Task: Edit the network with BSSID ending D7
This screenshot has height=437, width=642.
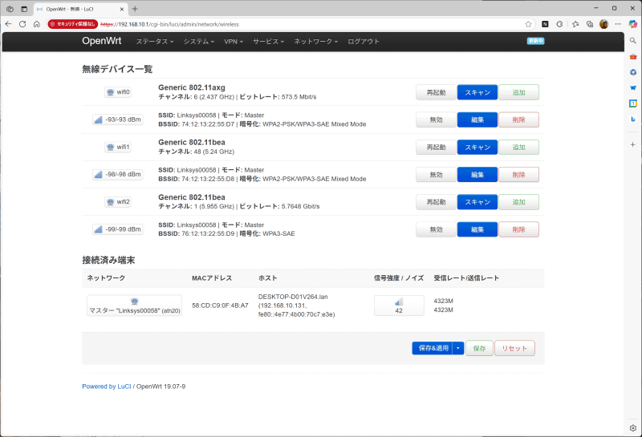Action: [x=477, y=120]
